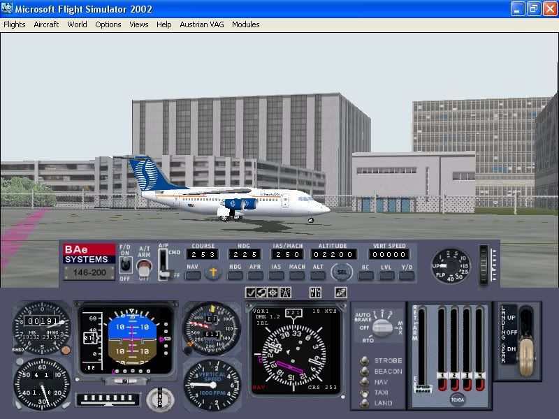Open the Aircraft menu

click(x=46, y=24)
